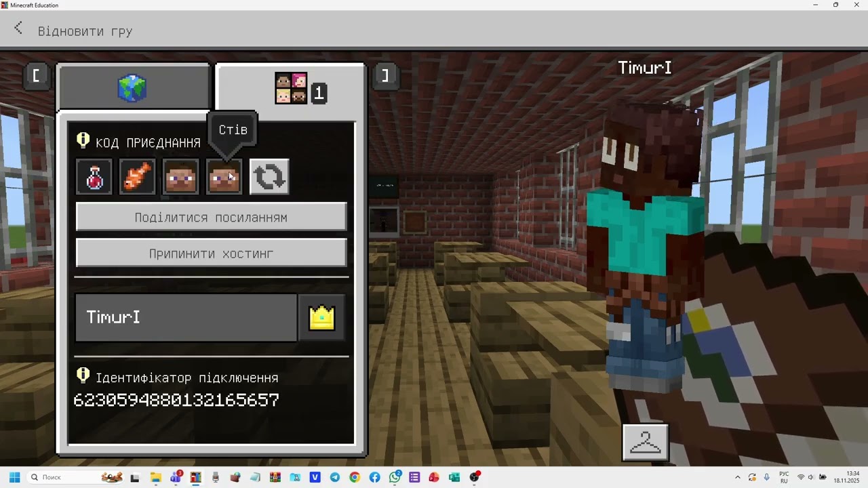This screenshot has height=488, width=868.
Task: Open Google Chrome from the taskbar
Action: click(x=355, y=477)
